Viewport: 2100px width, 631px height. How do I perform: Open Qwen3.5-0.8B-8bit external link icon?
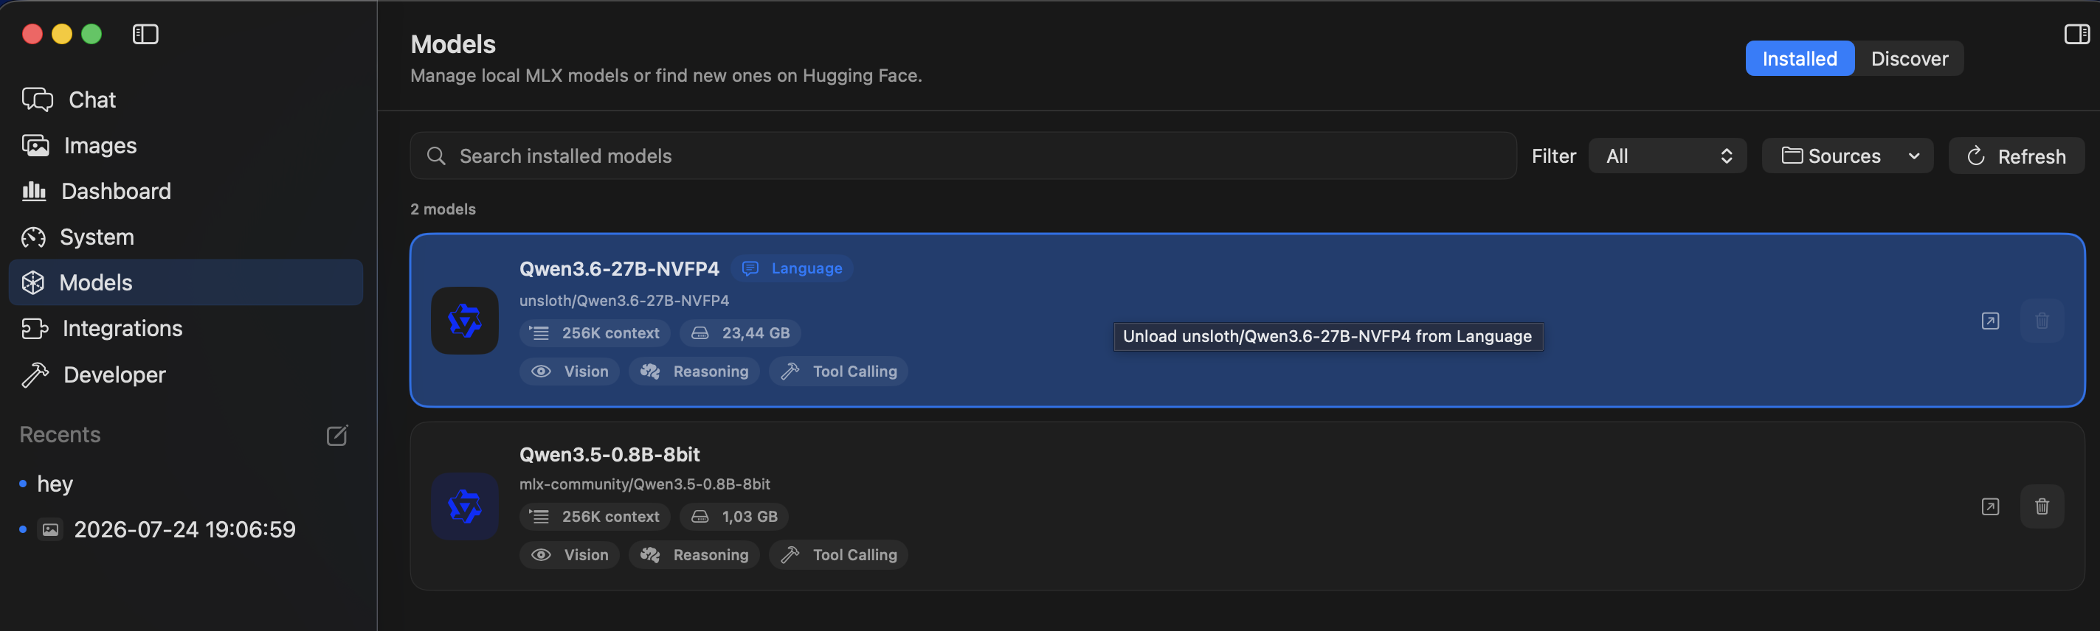click(x=1990, y=506)
